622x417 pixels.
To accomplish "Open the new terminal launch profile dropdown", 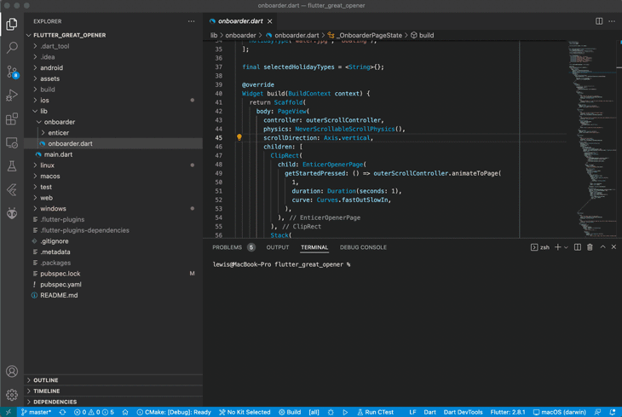I will pos(566,247).
